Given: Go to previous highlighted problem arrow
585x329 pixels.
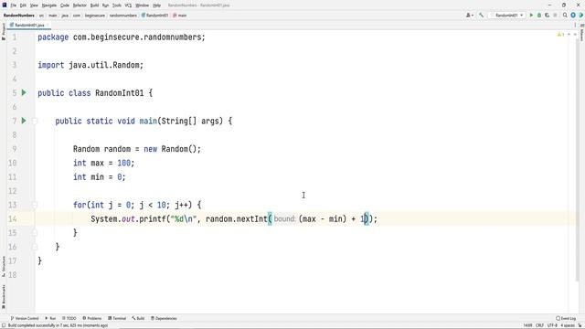Looking at the screenshot, I should 569,35.
